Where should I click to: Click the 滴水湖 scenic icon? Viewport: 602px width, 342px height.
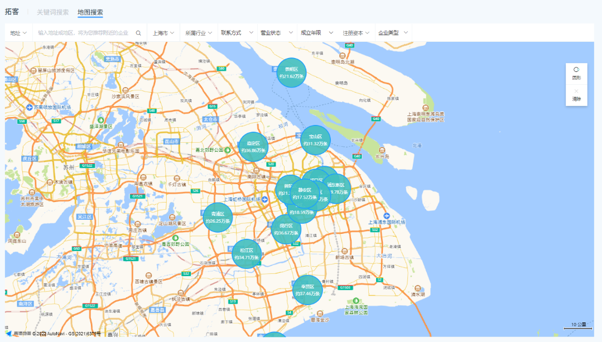point(418,288)
